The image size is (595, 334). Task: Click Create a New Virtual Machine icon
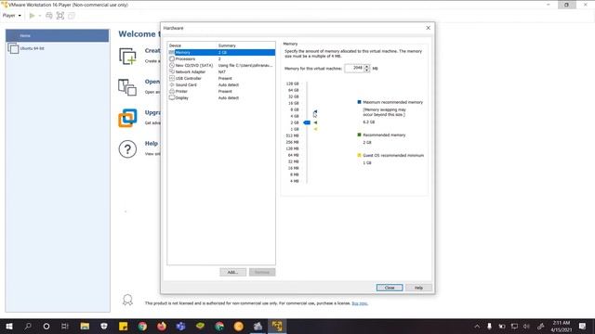pyautogui.click(x=128, y=57)
